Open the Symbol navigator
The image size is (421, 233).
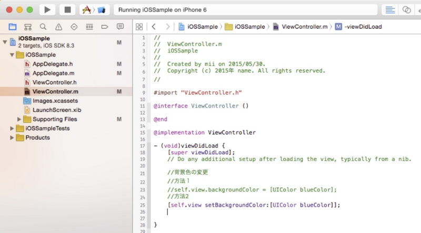[x=28, y=27]
